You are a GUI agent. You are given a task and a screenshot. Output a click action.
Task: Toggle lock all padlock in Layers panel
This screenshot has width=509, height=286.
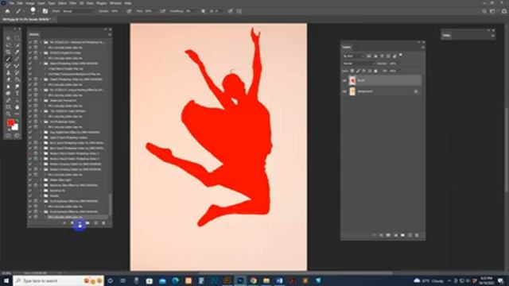[376, 71]
